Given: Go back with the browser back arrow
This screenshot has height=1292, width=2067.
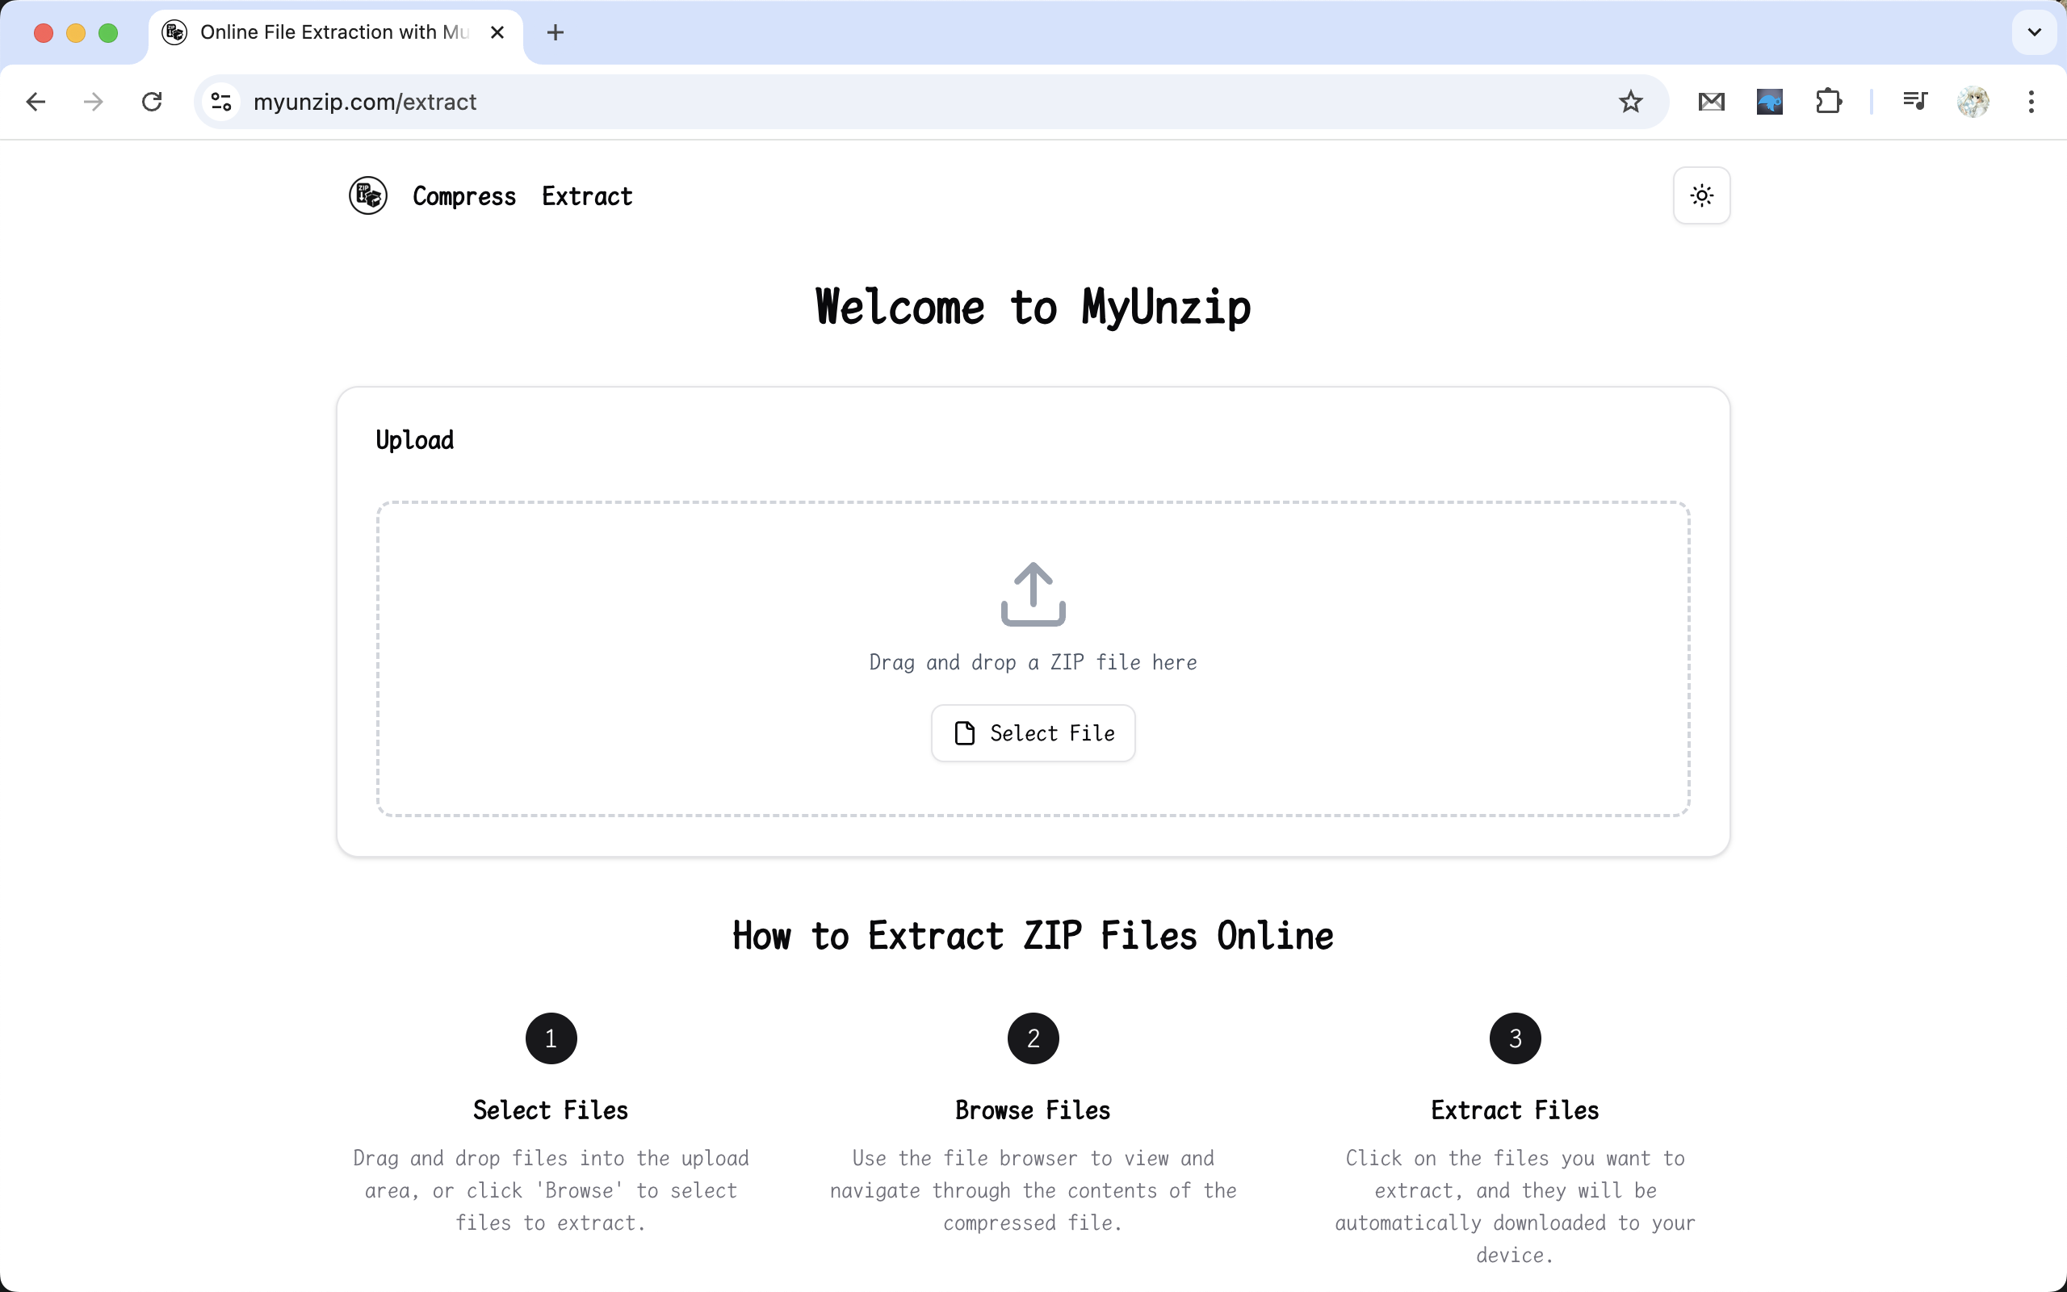Looking at the screenshot, I should [36, 102].
